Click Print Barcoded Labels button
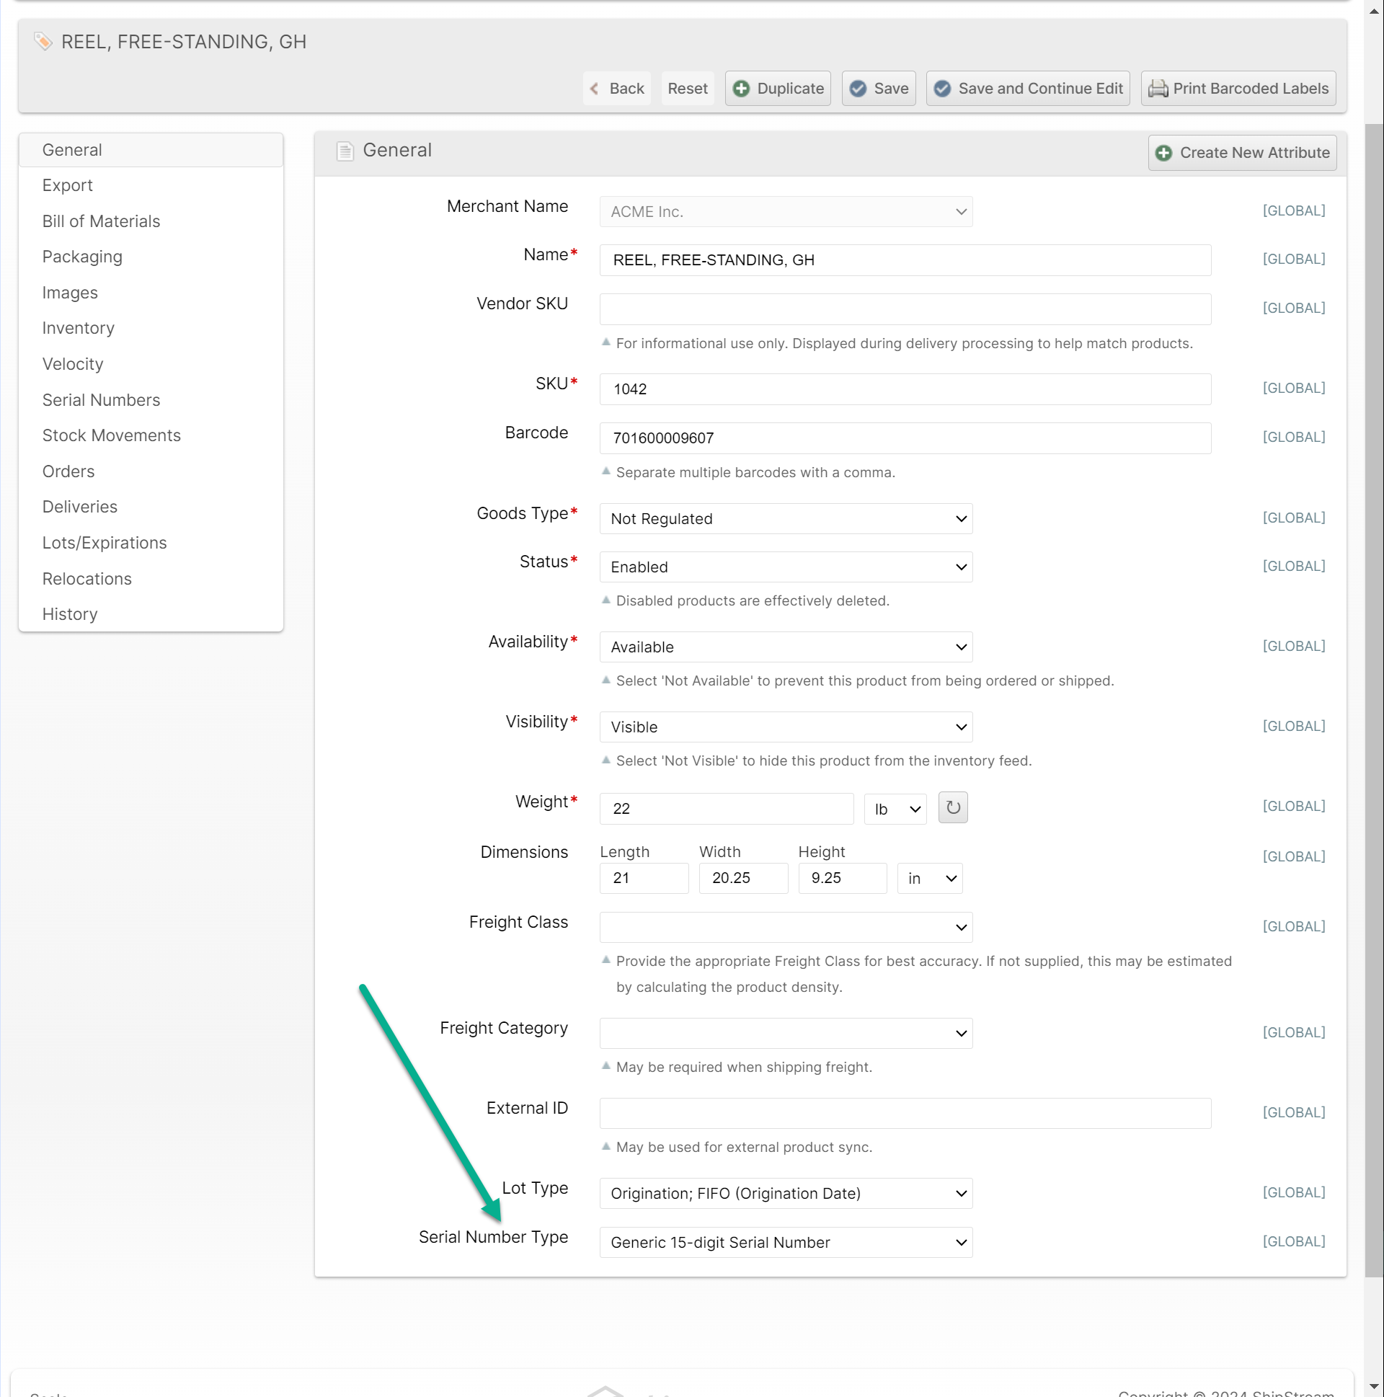Image resolution: width=1384 pixels, height=1397 pixels. (1237, 88)
